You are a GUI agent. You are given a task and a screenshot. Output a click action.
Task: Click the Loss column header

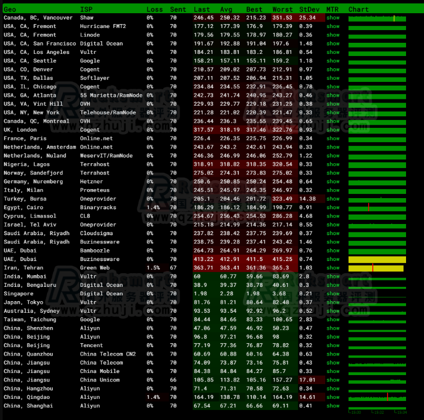point(155,10)
